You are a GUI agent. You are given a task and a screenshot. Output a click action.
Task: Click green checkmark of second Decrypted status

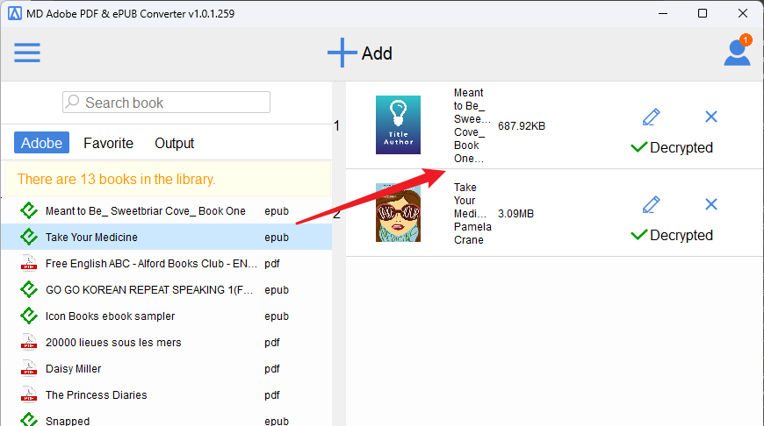638,235
